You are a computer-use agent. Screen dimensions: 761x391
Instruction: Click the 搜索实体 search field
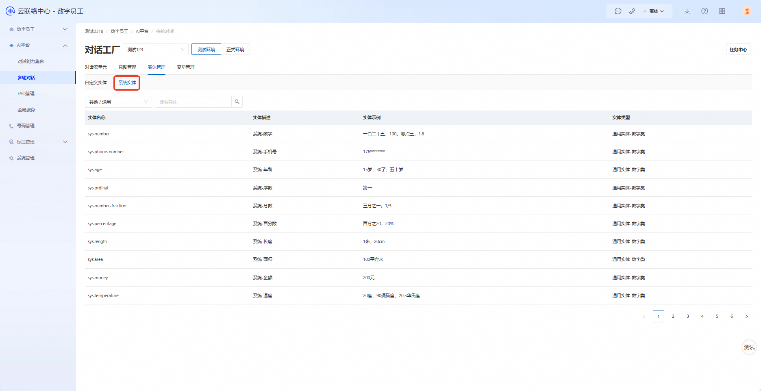pyautogui.click(x=193, y=102)
